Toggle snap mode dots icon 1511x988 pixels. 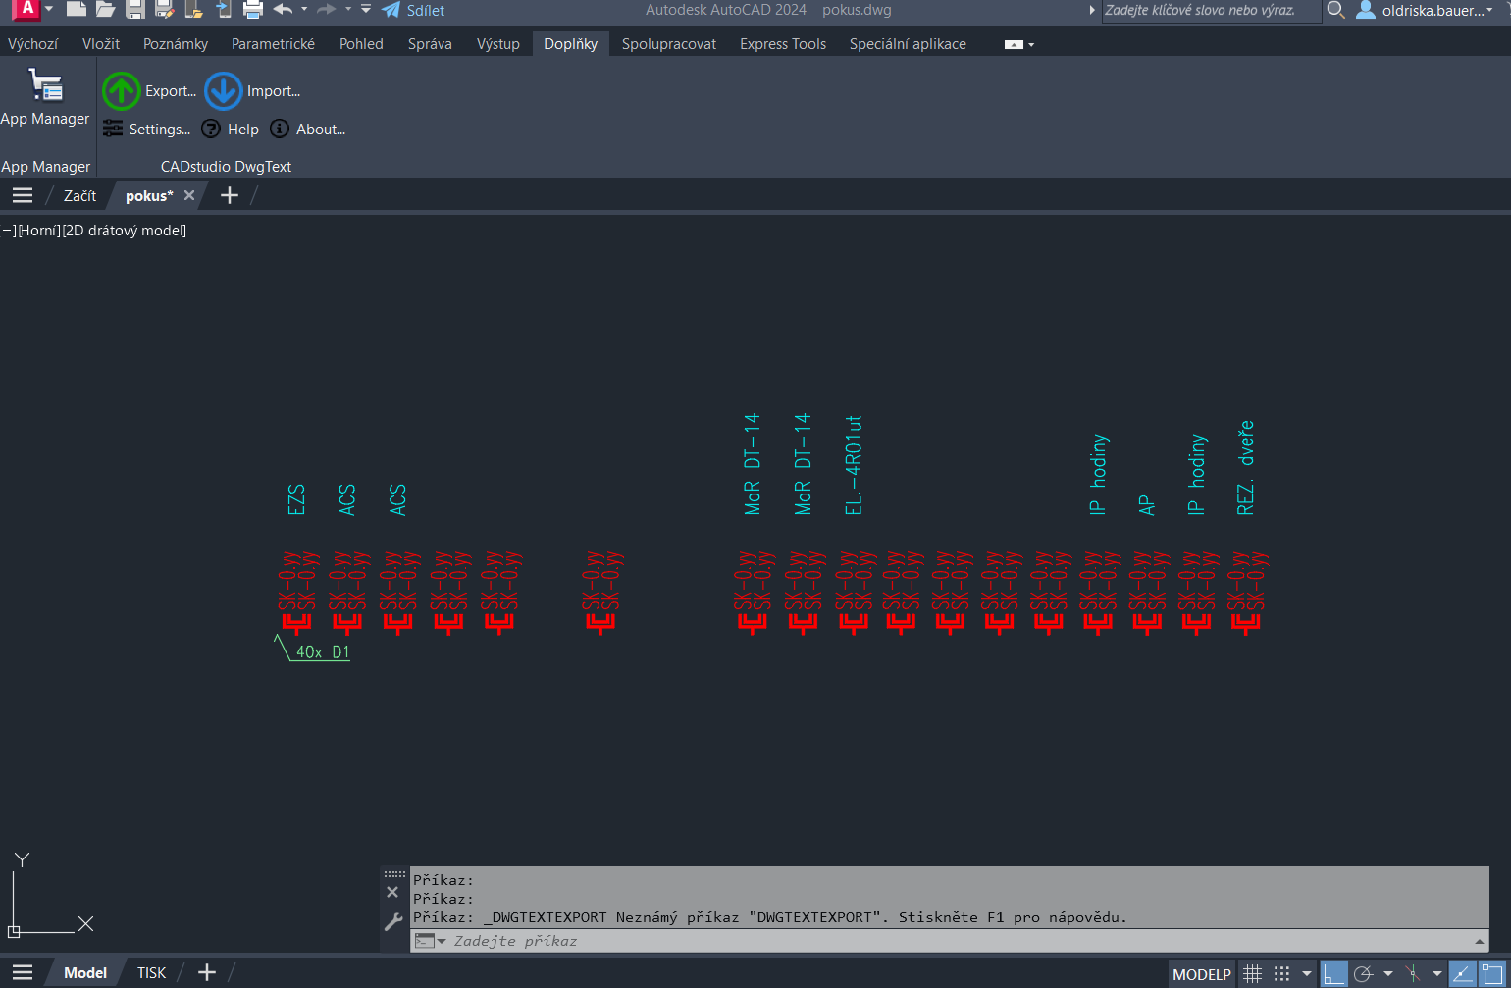(x=1281, y=973)
